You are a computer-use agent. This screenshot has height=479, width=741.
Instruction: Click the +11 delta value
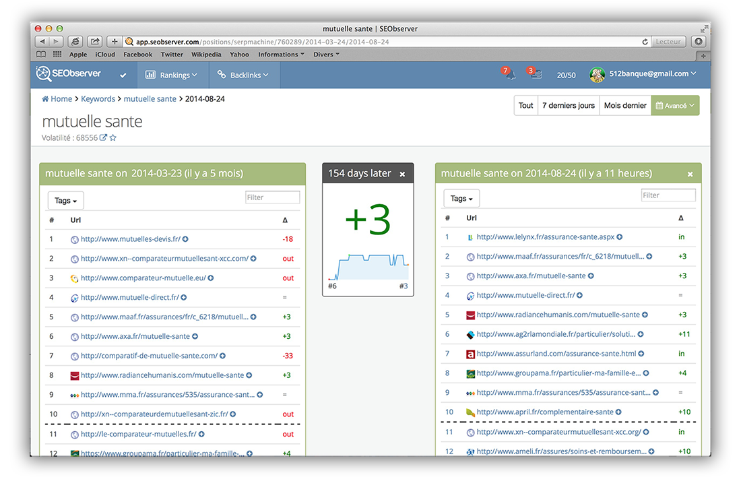(684, 334)
